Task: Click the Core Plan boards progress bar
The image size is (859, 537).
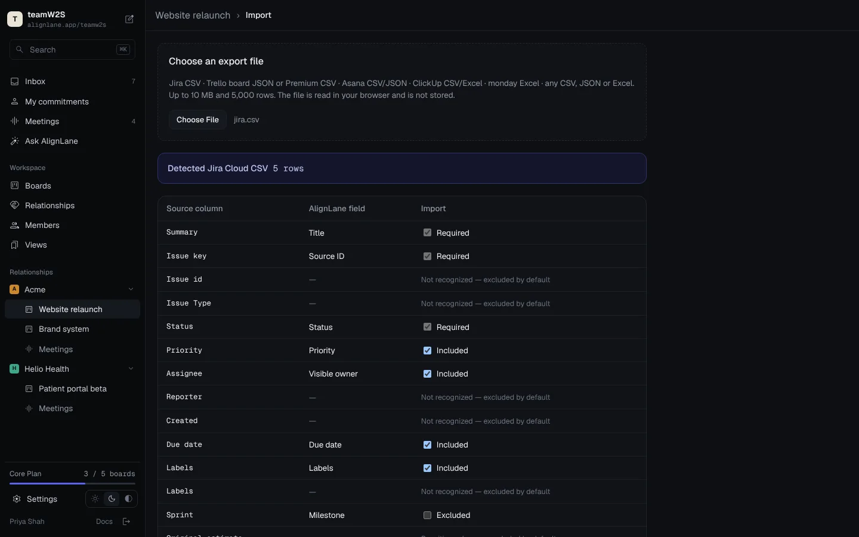Action: coord(72,483)
